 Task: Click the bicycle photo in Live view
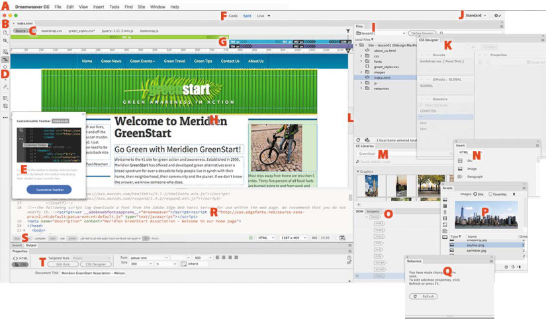point(277,148)
